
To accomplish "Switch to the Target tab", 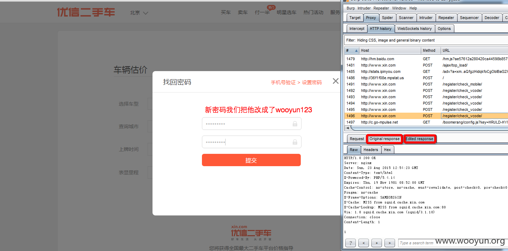I will tap(355, 18).
